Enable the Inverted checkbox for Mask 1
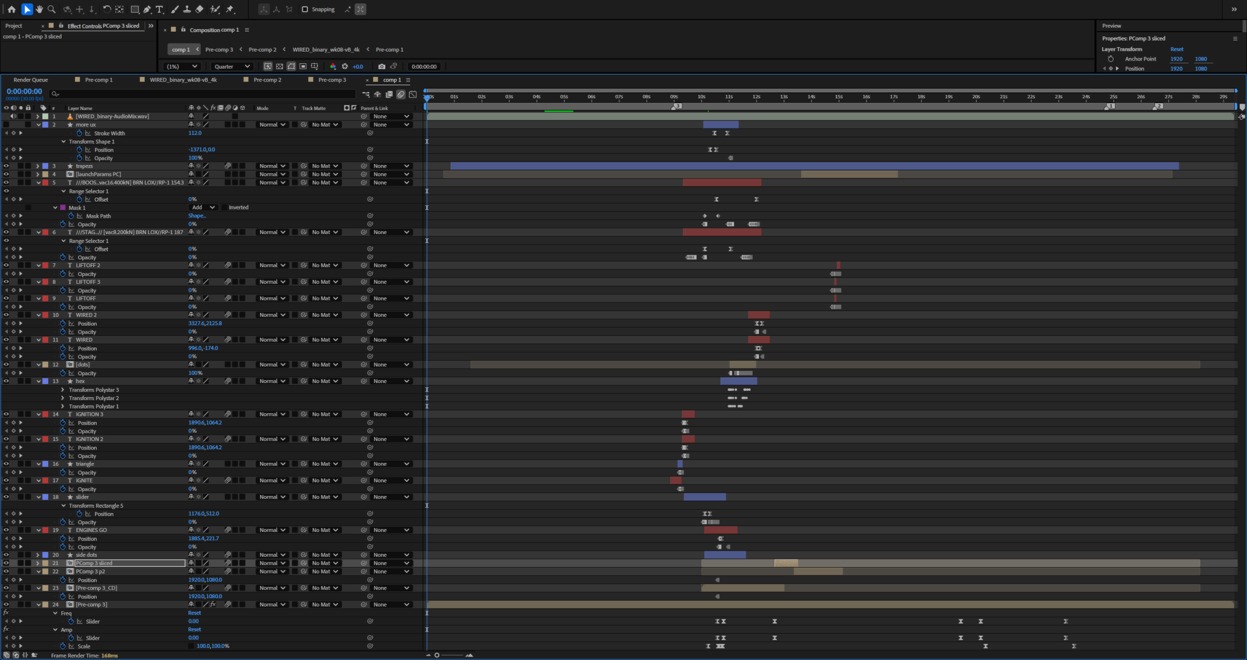The width and height of the screenshot is (1247, 660). [x=224, y=208]
